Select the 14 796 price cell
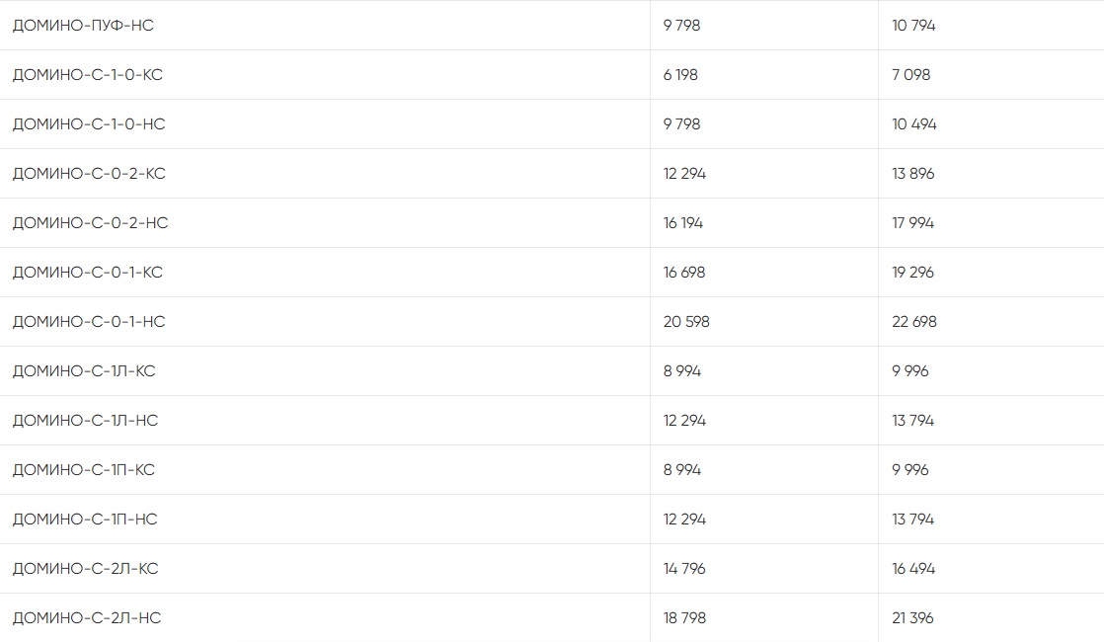The height and width of the screenshot is (642, 1104). [x=684, y=569]
